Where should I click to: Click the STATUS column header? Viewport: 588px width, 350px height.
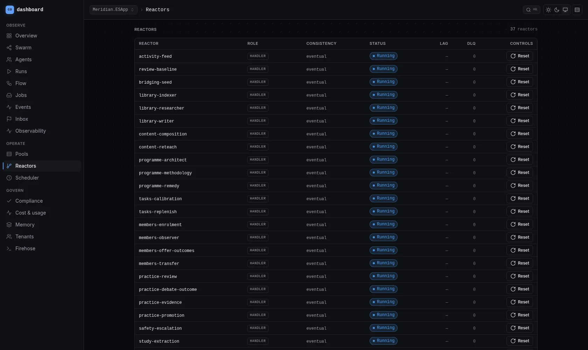377,43
